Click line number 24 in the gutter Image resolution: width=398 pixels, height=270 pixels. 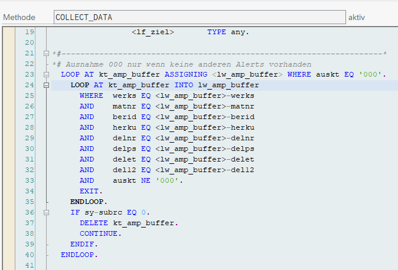pyautogui.click(x=30, y=85)
